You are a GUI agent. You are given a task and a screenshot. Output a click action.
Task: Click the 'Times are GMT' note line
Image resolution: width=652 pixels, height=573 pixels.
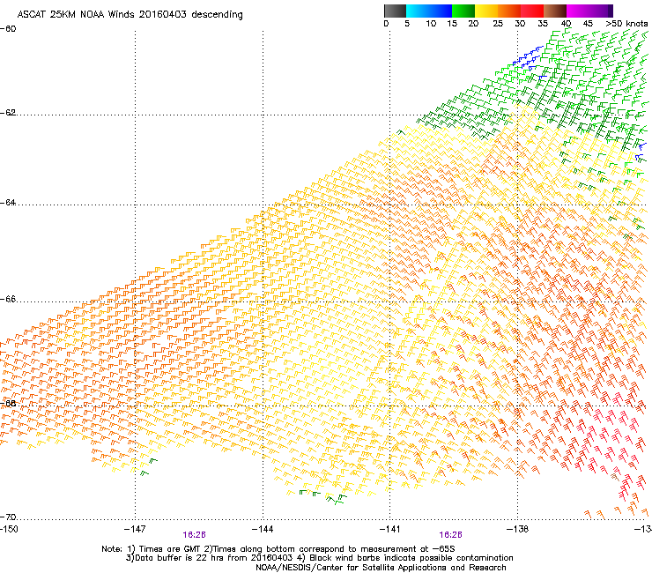point(278,549)
